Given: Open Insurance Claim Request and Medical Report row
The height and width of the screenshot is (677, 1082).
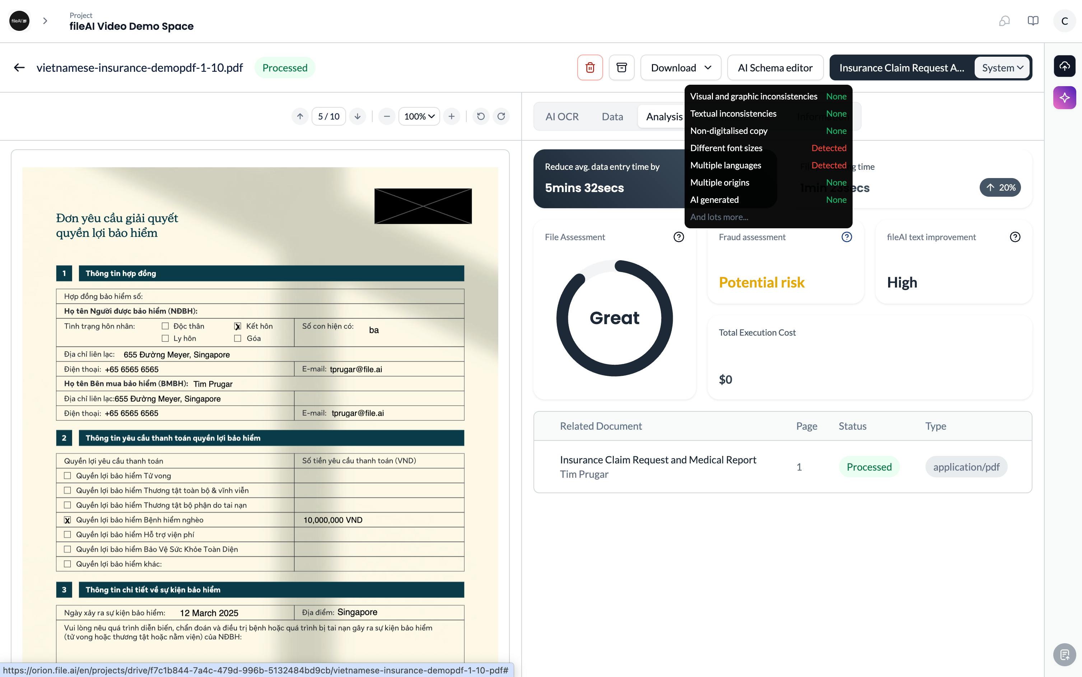Looking at the screenshot, I should tap(783, 467).
